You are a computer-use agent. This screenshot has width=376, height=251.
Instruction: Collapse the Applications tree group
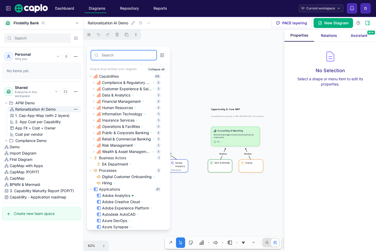pyautogui.click(x=91, y=189)
